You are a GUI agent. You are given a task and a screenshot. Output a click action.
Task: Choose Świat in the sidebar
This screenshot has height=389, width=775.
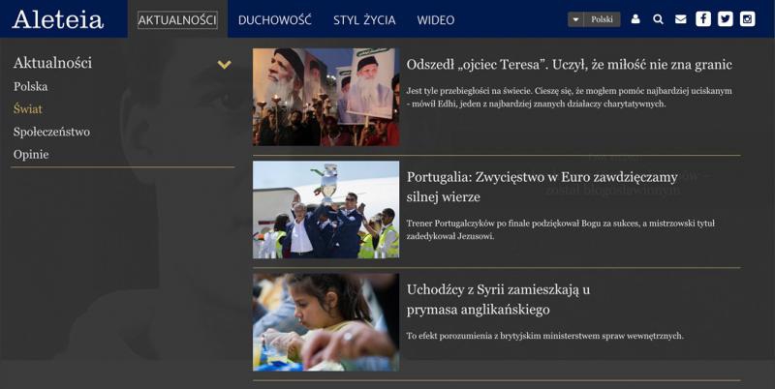(x=28, y=109)
